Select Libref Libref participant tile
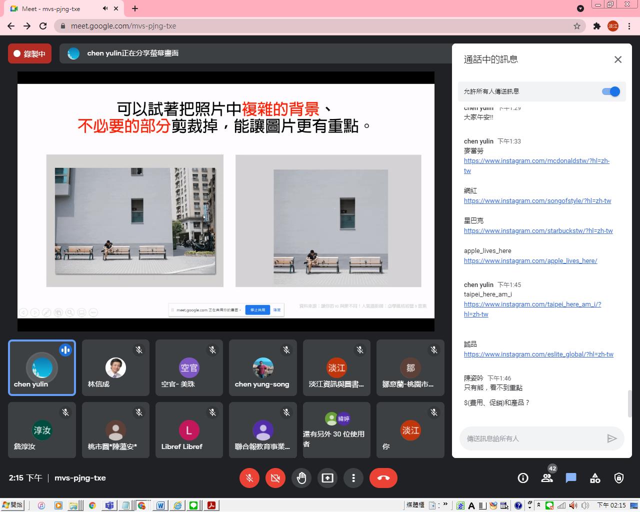Image resolution: width=640 pixels, height=512 pixels. (189, 430)
